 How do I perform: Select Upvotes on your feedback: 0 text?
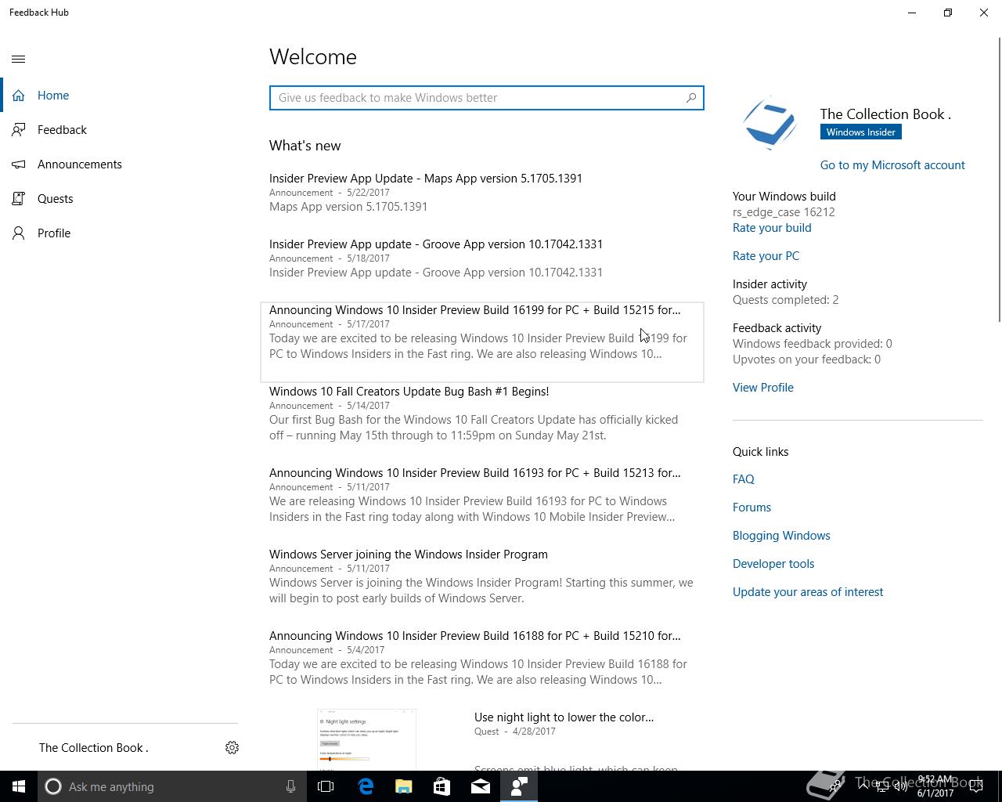(x=806, y=359)
